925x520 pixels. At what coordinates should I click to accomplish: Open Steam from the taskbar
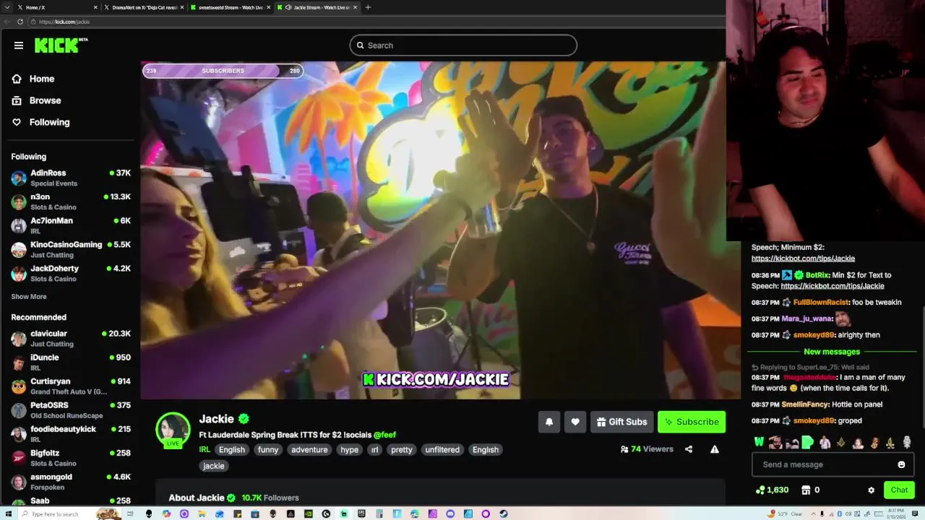(503, 513)
